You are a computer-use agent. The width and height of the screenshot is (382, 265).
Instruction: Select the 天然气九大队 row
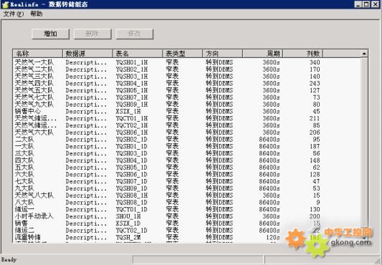tap(186, 105)
